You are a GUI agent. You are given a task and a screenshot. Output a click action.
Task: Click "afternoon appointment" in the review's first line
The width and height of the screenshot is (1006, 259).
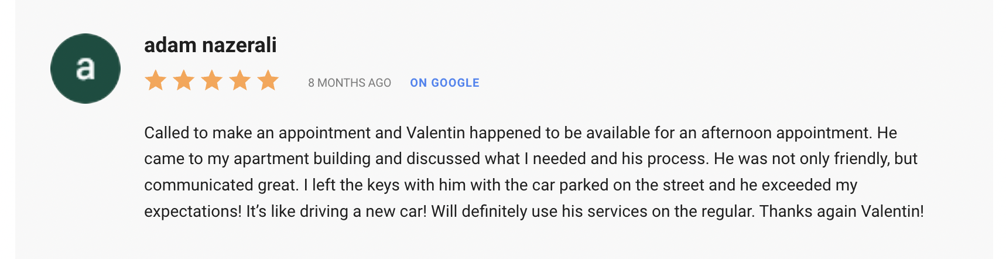[785, 133]
